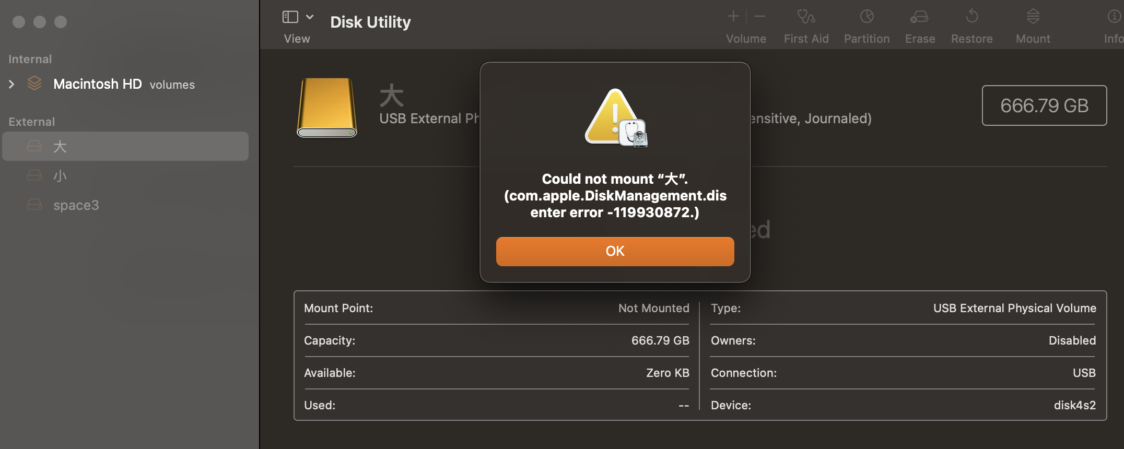Dismiss the mount error with OK
The image size is (1124, 449).
tap(615, 252)
